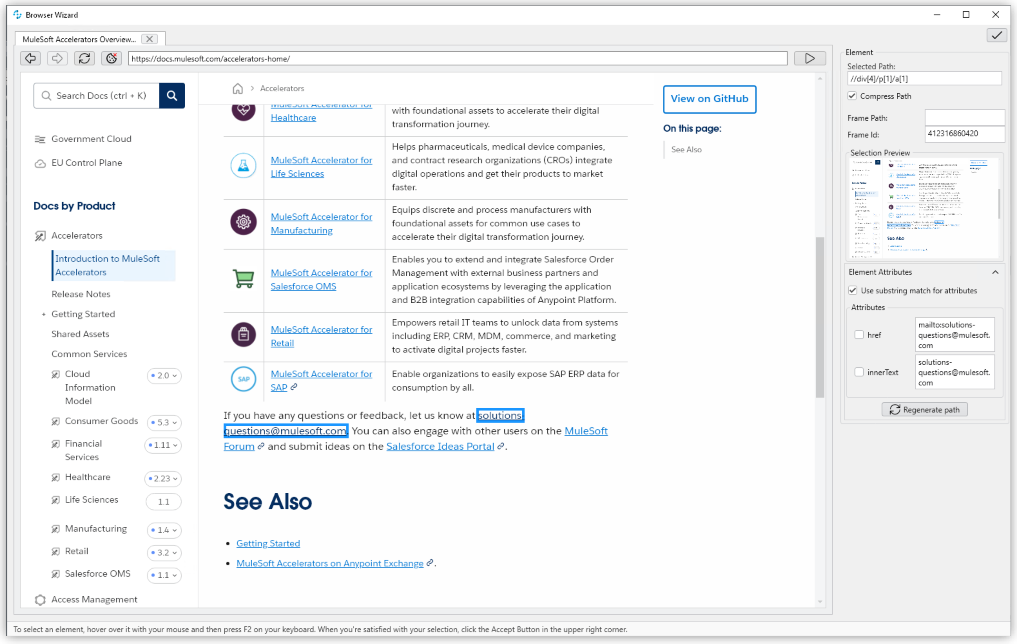Toggle the Compress Path checkbox
Image resolution: width=1017 pixels, height=644 pixels.
854,96
